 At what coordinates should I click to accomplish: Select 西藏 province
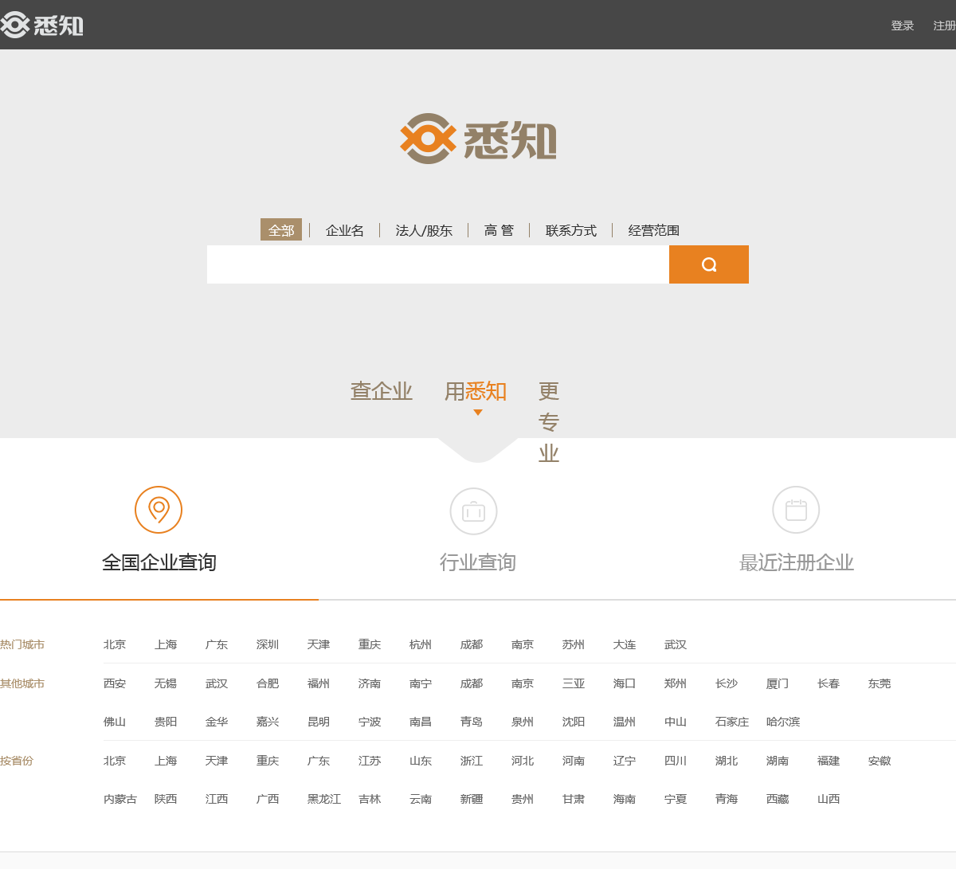click(778, 799)
